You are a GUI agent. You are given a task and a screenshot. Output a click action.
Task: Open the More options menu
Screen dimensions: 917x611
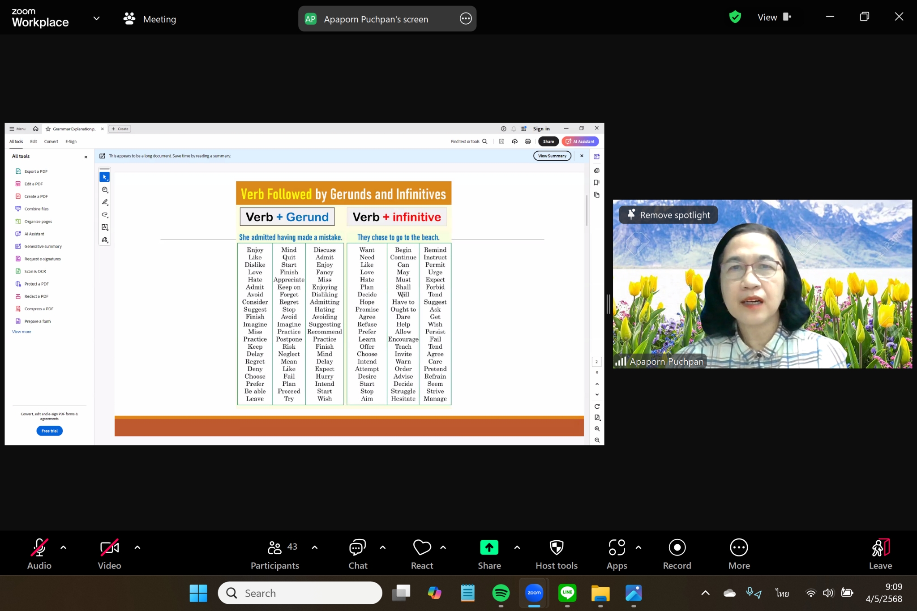tap(739, 554)
